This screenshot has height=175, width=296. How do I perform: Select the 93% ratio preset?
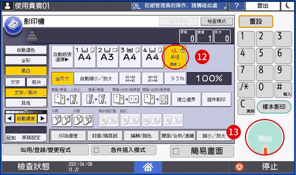click(175, 78)
